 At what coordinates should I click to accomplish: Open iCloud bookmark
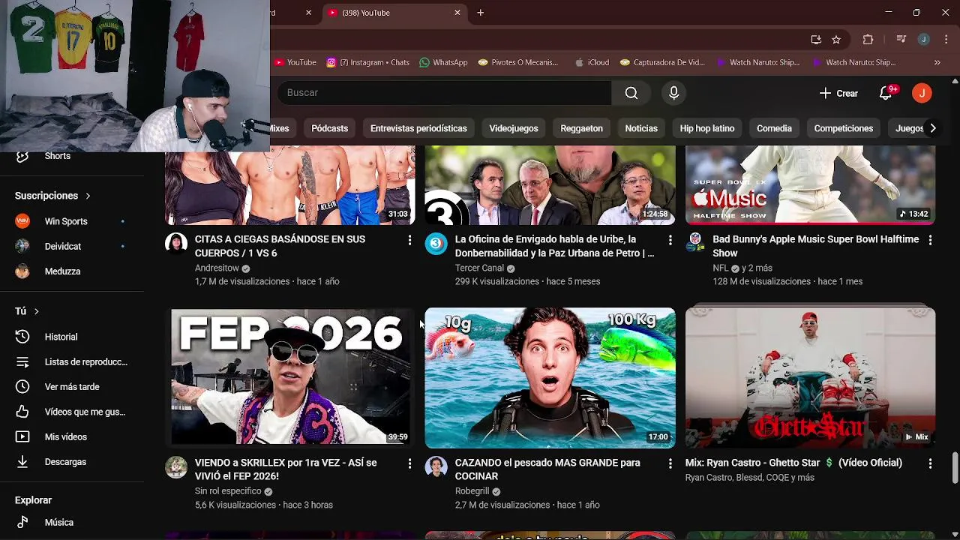(x=592, y=63)
